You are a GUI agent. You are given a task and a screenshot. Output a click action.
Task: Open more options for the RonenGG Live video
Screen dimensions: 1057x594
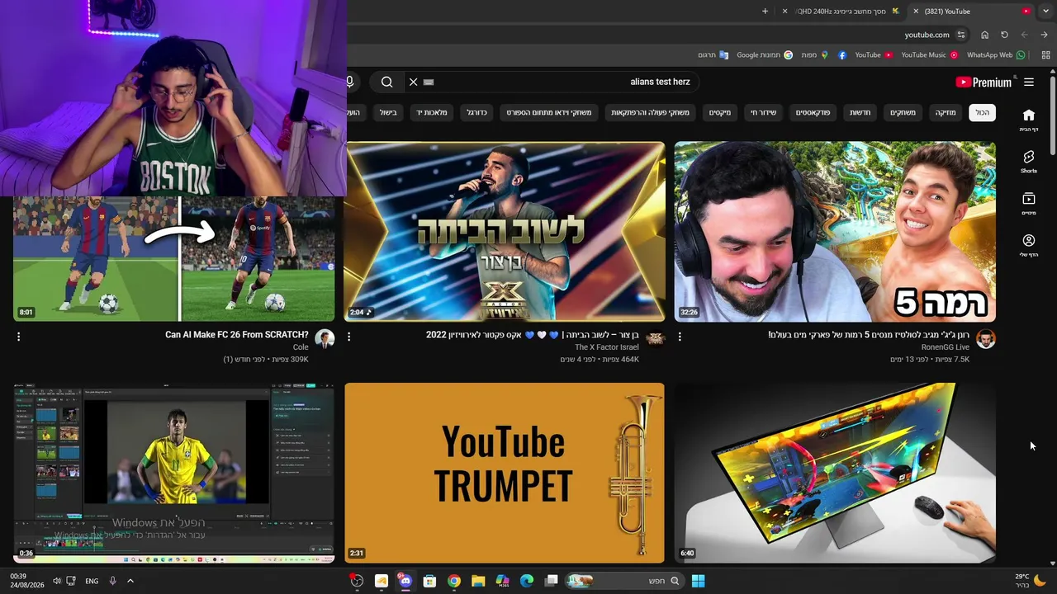click(680, 337)
